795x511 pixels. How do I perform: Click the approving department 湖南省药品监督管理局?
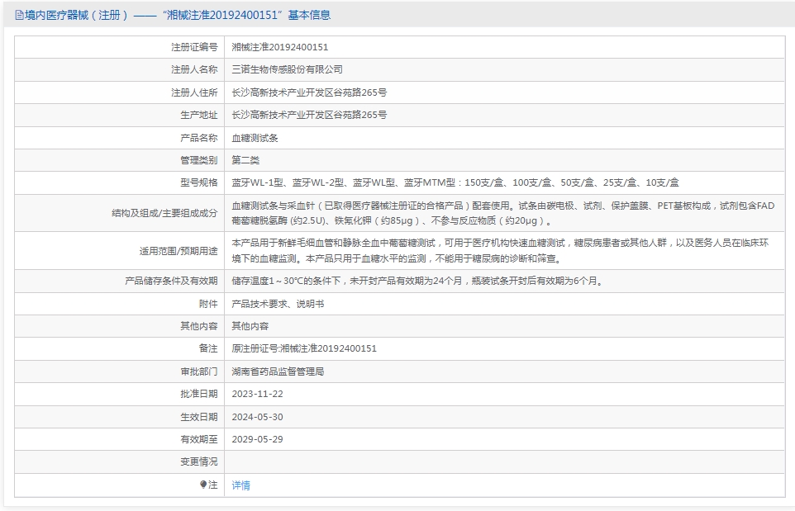coord(278,371)
